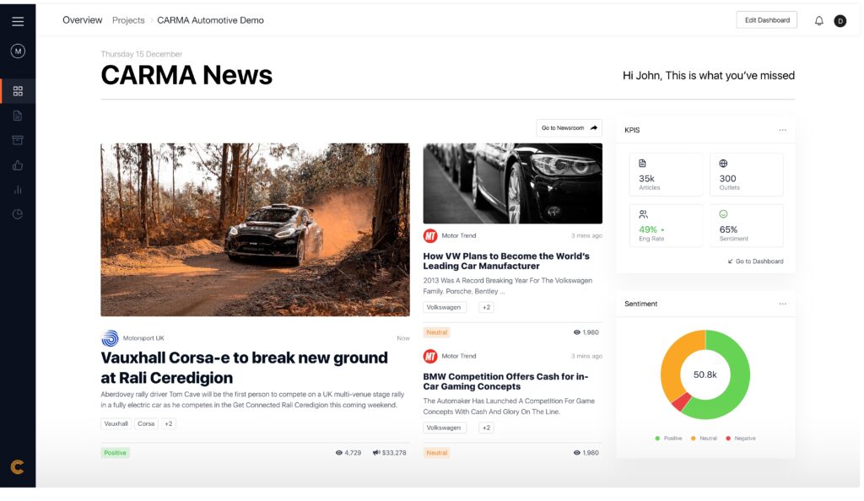Open the hamburger menu in sidebar
864x501 pixels.
pos(18,21)
